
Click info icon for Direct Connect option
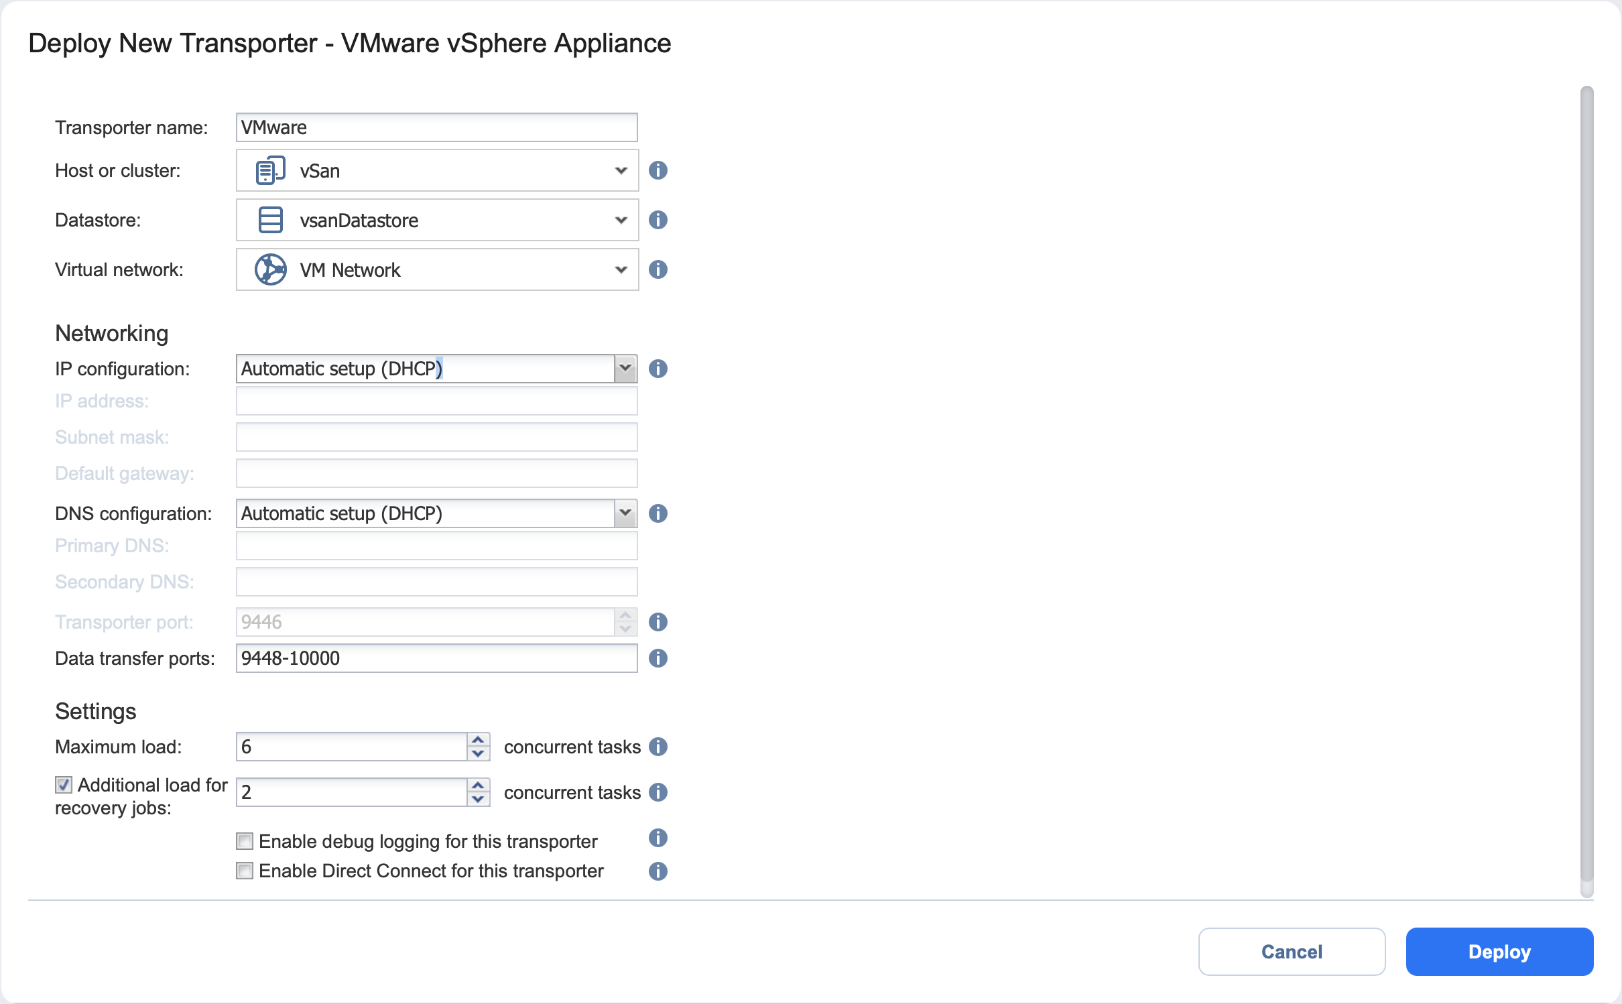pos(658,871)
